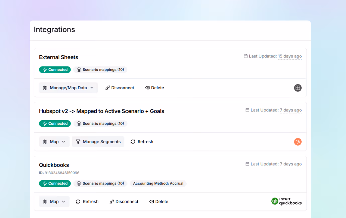Click Quickbooks '7 days ago' timestamp
The width and height of the screenshot is (346, 218).
pyautogui.click(x=291, y=164)
